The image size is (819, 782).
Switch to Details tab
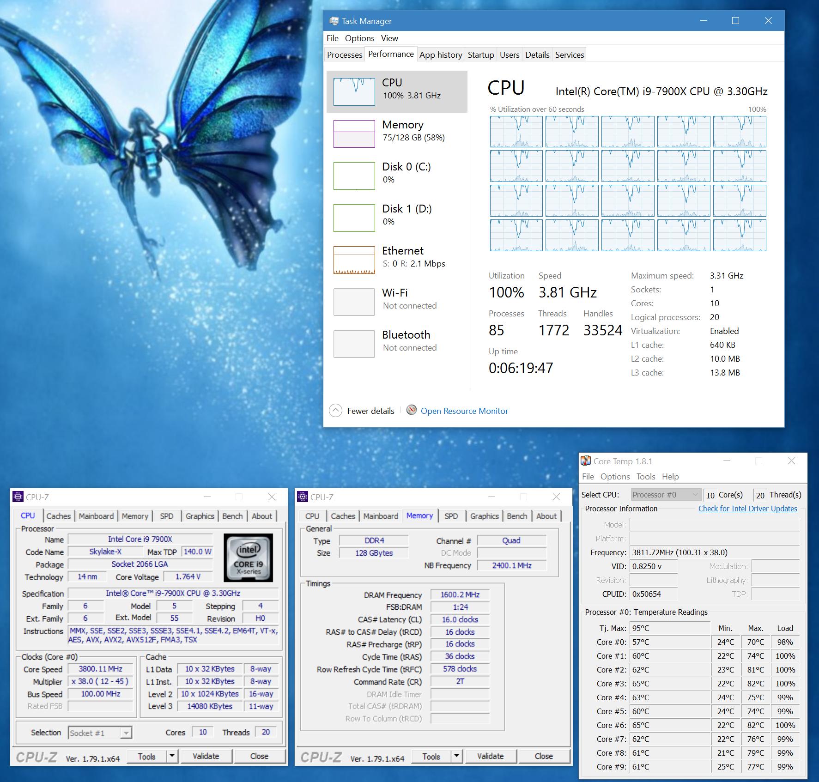(538, 55)
